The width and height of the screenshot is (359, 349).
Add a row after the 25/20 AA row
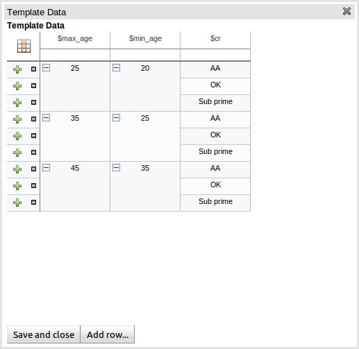click(x=17, y=69)
